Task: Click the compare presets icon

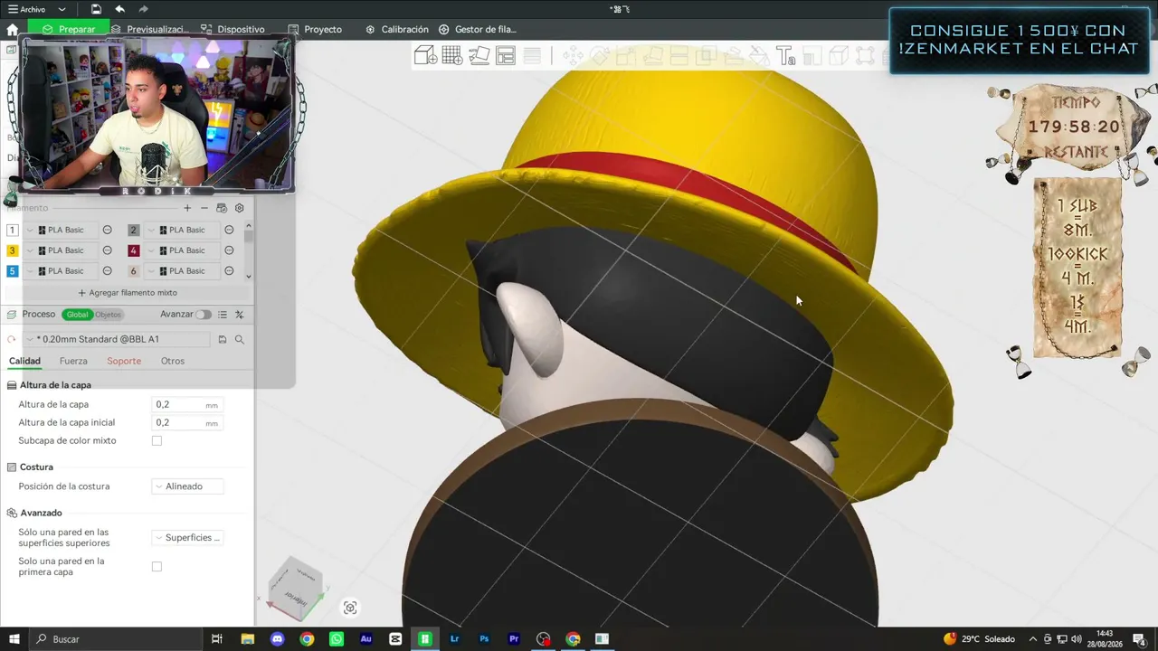Action: [240, 315]
